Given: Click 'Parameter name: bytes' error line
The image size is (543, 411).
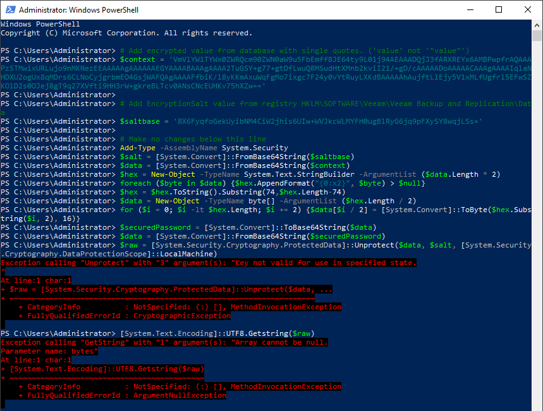Looking at the screenshot, I should [49, 351].
